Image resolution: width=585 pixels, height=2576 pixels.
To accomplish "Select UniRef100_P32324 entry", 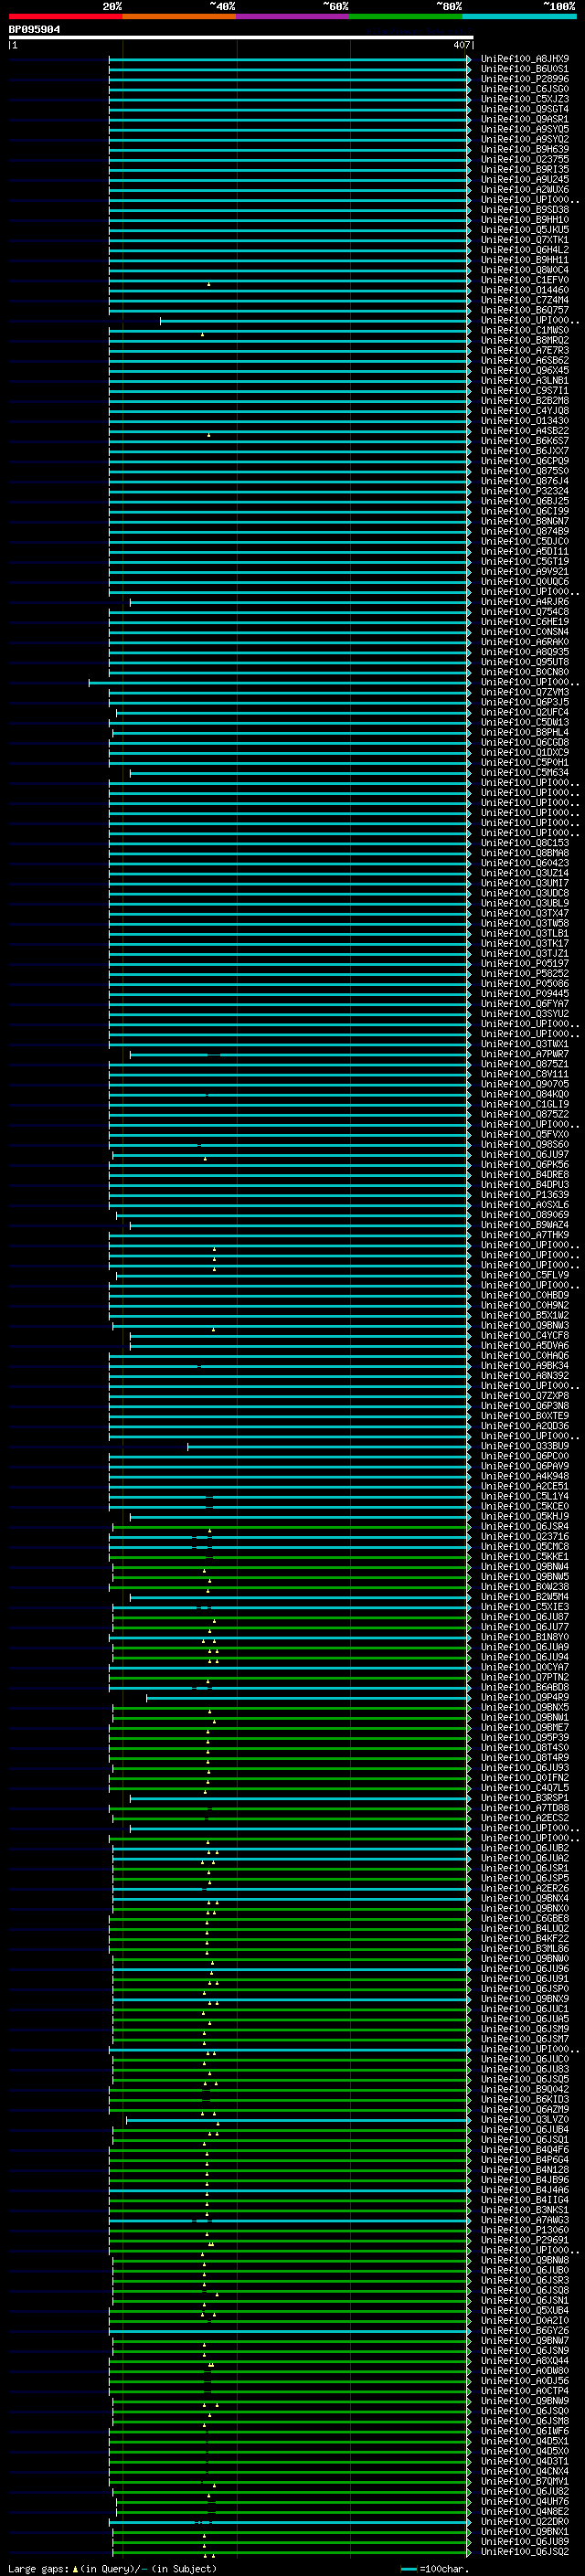I will tap(524, 491).
